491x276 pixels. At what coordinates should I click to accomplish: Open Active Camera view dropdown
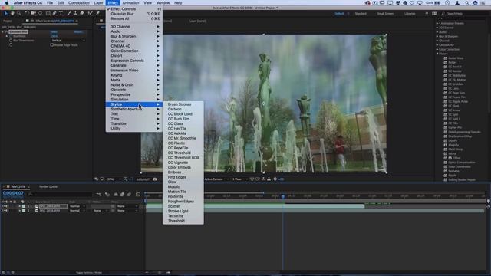(x=216, y=179)
